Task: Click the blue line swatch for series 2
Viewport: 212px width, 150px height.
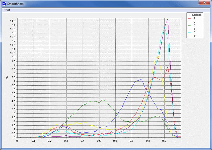Action: tap(190, 22)
